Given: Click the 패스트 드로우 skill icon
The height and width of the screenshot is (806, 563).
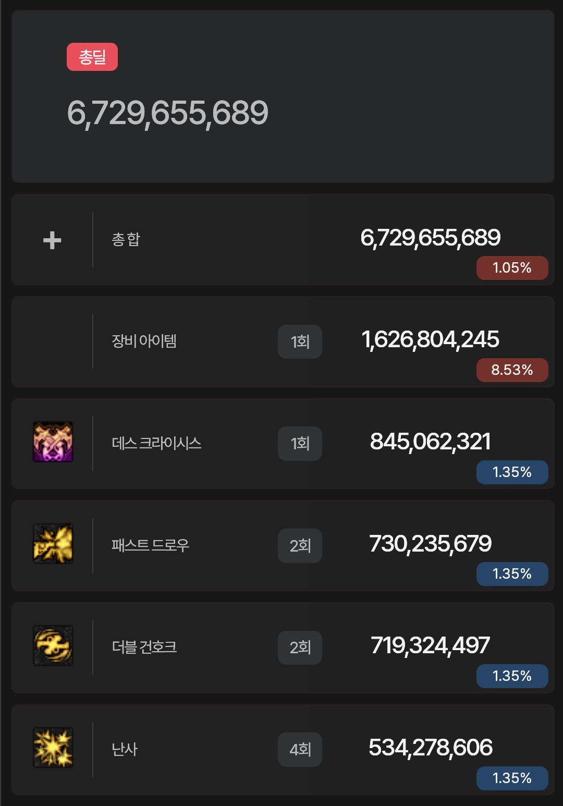Looking at the screenshot, I should [x=53, y=544].
